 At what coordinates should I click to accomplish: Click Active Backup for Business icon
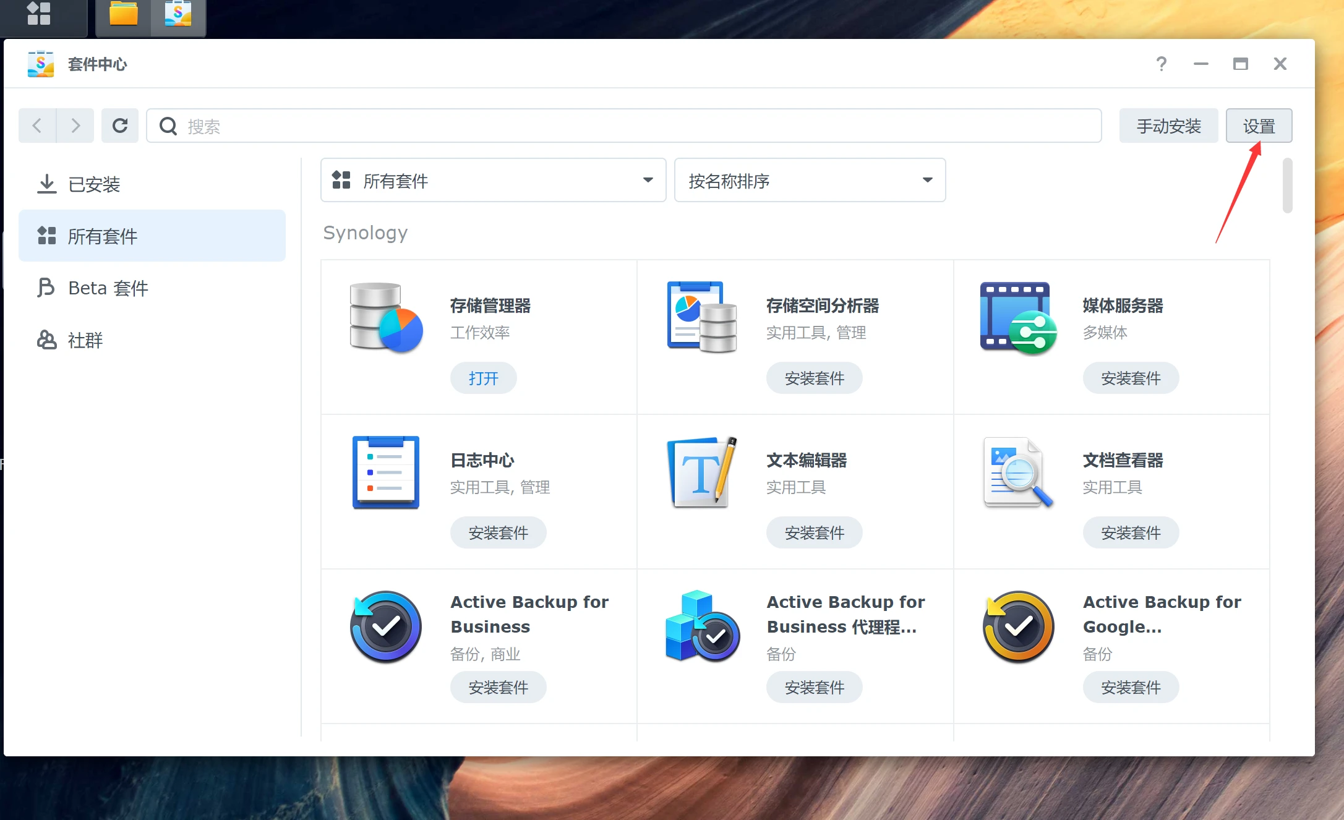point(386,627)
